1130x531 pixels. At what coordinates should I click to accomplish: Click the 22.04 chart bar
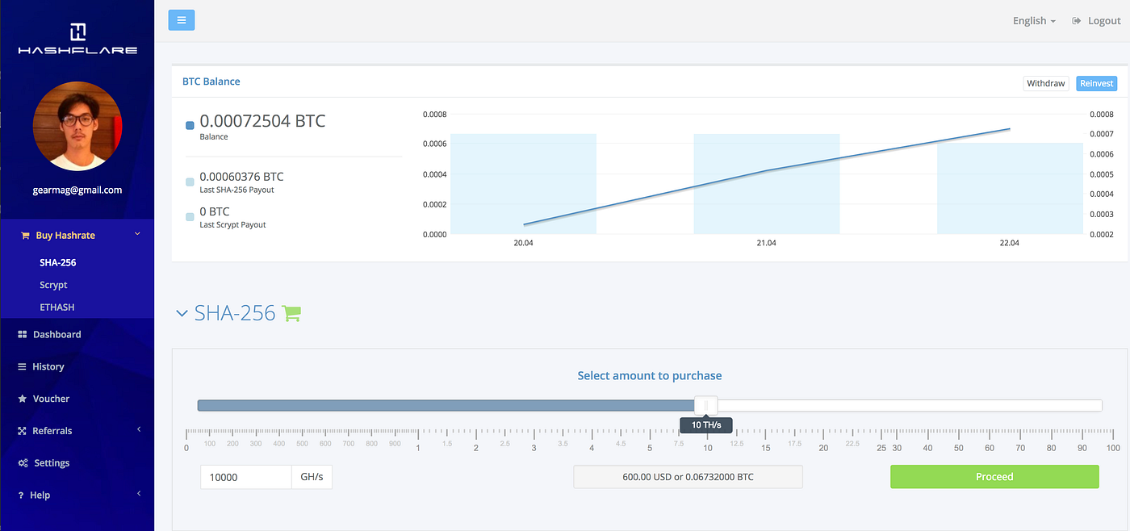click(1010, 189)
